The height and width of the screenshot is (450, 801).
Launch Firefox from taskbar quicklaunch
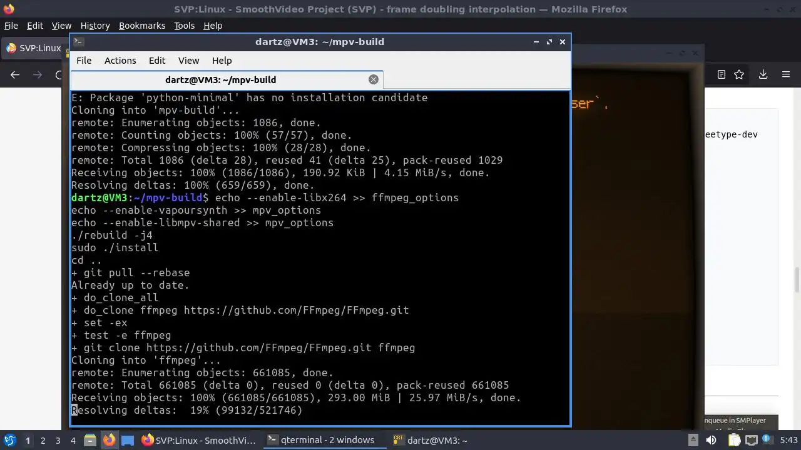(x=109, y=441)
